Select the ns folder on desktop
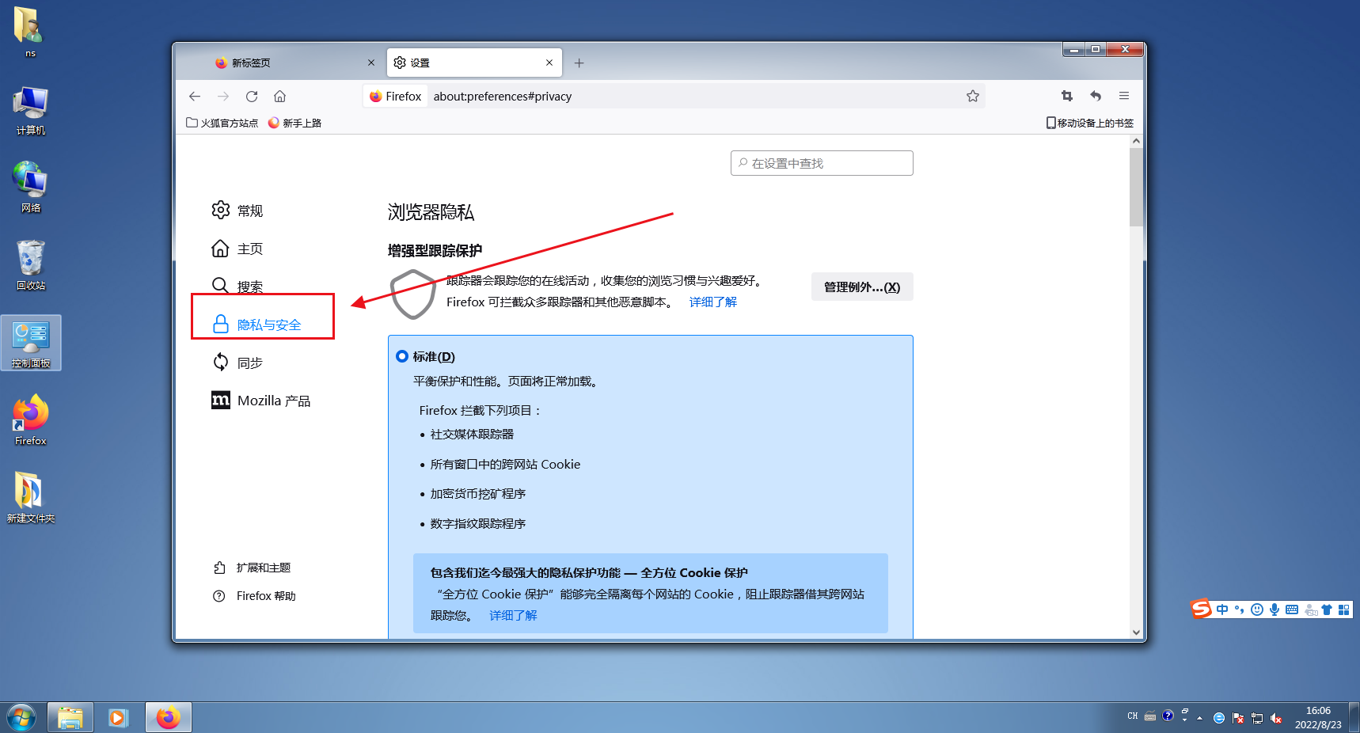Screen dimensions: 1360x733 30,32
